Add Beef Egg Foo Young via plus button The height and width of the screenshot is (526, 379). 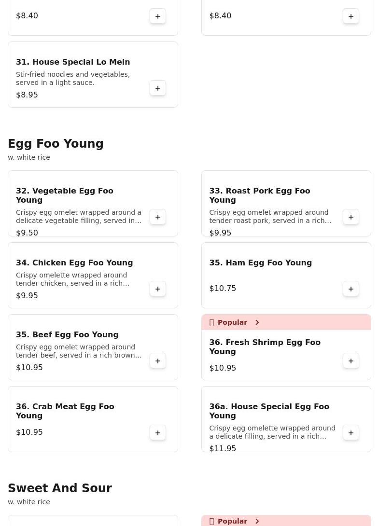pos(158,361)
